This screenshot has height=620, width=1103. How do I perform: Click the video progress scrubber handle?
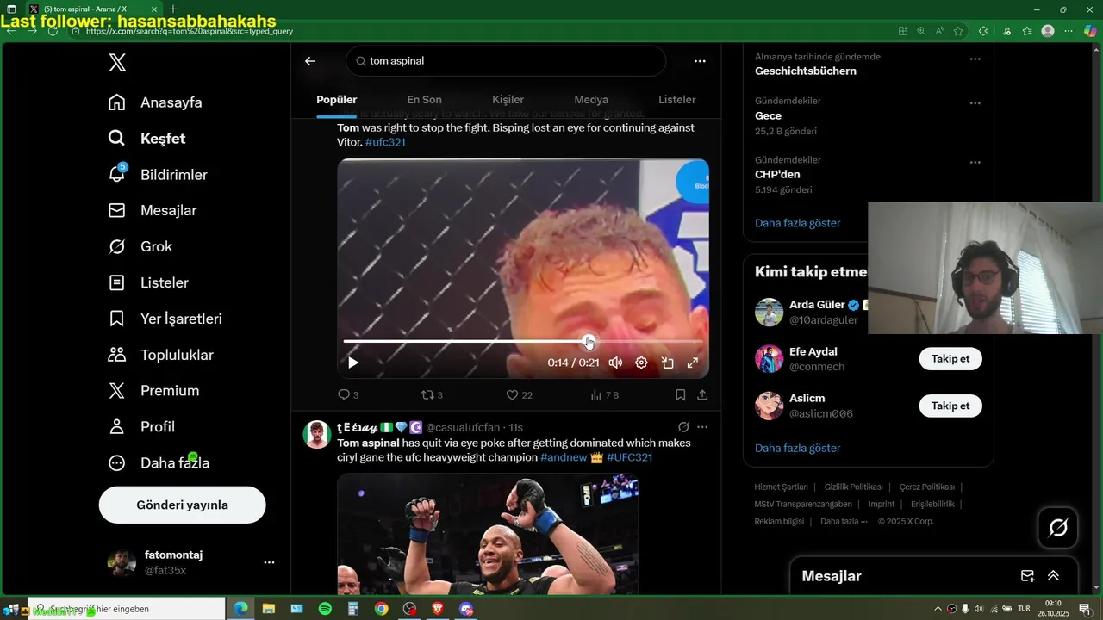coord(588,342)
